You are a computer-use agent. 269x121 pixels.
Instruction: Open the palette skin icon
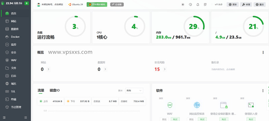pos(190,5)
